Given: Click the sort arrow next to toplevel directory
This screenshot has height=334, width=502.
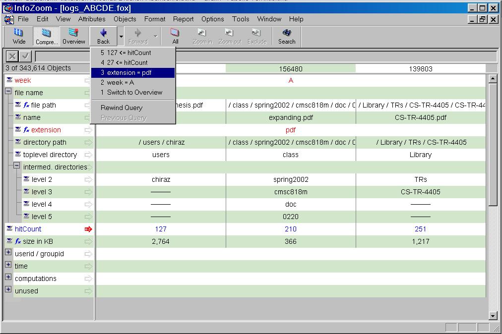Looking at the screenshot, I should pyautogui.click(x=88, y=155).
